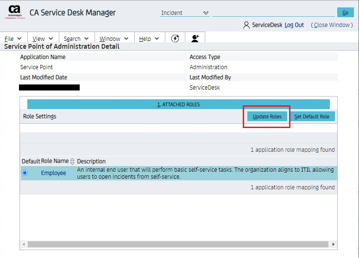Open the Quick Profile lightning icon
Viewport: 359px width, 258px height.
click(175, 39)
